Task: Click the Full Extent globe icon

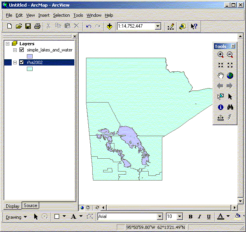Action: coord(230,76)
